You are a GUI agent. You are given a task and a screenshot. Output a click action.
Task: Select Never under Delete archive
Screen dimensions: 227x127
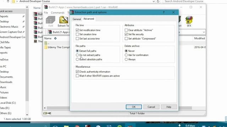pyautogui.click(x=126, y=51)
